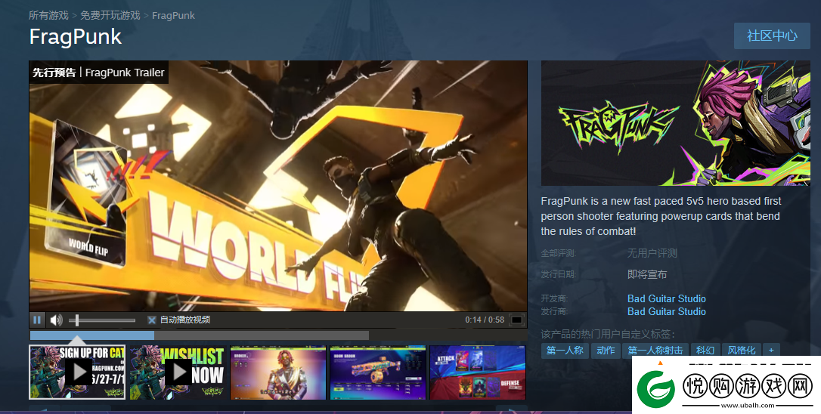
Task: Select the 科幻 tag
Action: [x=705, y=350]
